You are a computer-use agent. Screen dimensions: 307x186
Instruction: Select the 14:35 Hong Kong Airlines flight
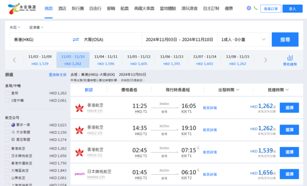[x=290, y=130]
